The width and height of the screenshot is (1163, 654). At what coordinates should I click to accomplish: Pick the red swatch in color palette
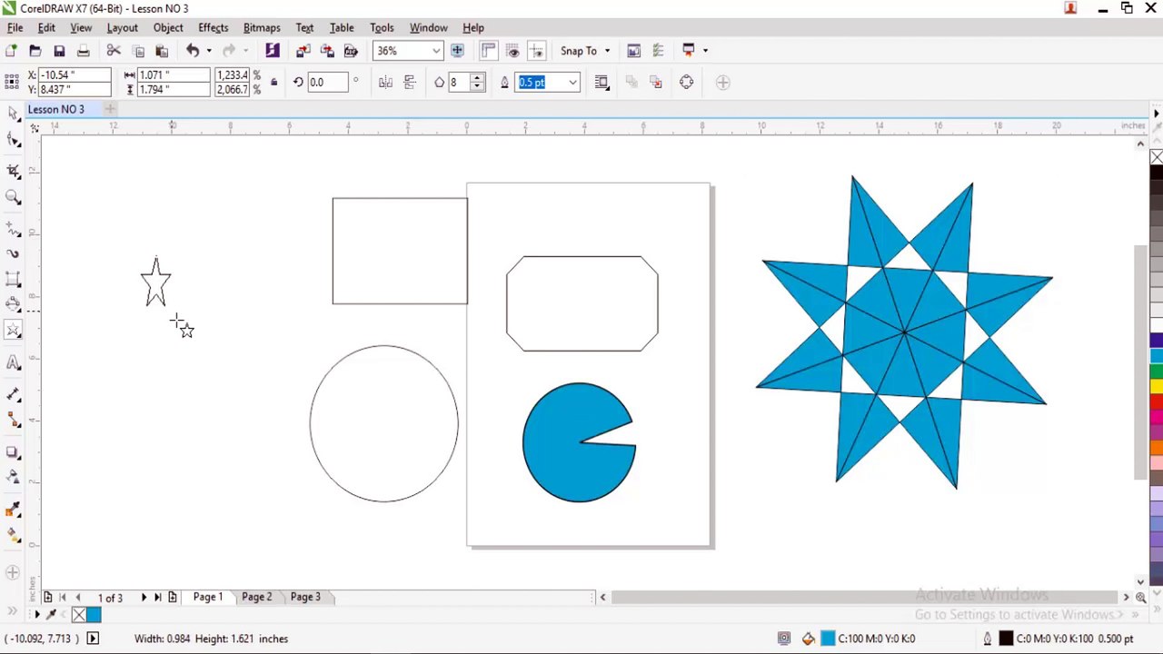[x=1156, y=401]
